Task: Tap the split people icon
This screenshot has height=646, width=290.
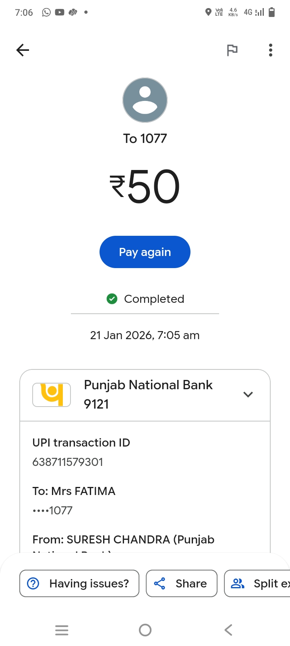Action: point(238,583)
